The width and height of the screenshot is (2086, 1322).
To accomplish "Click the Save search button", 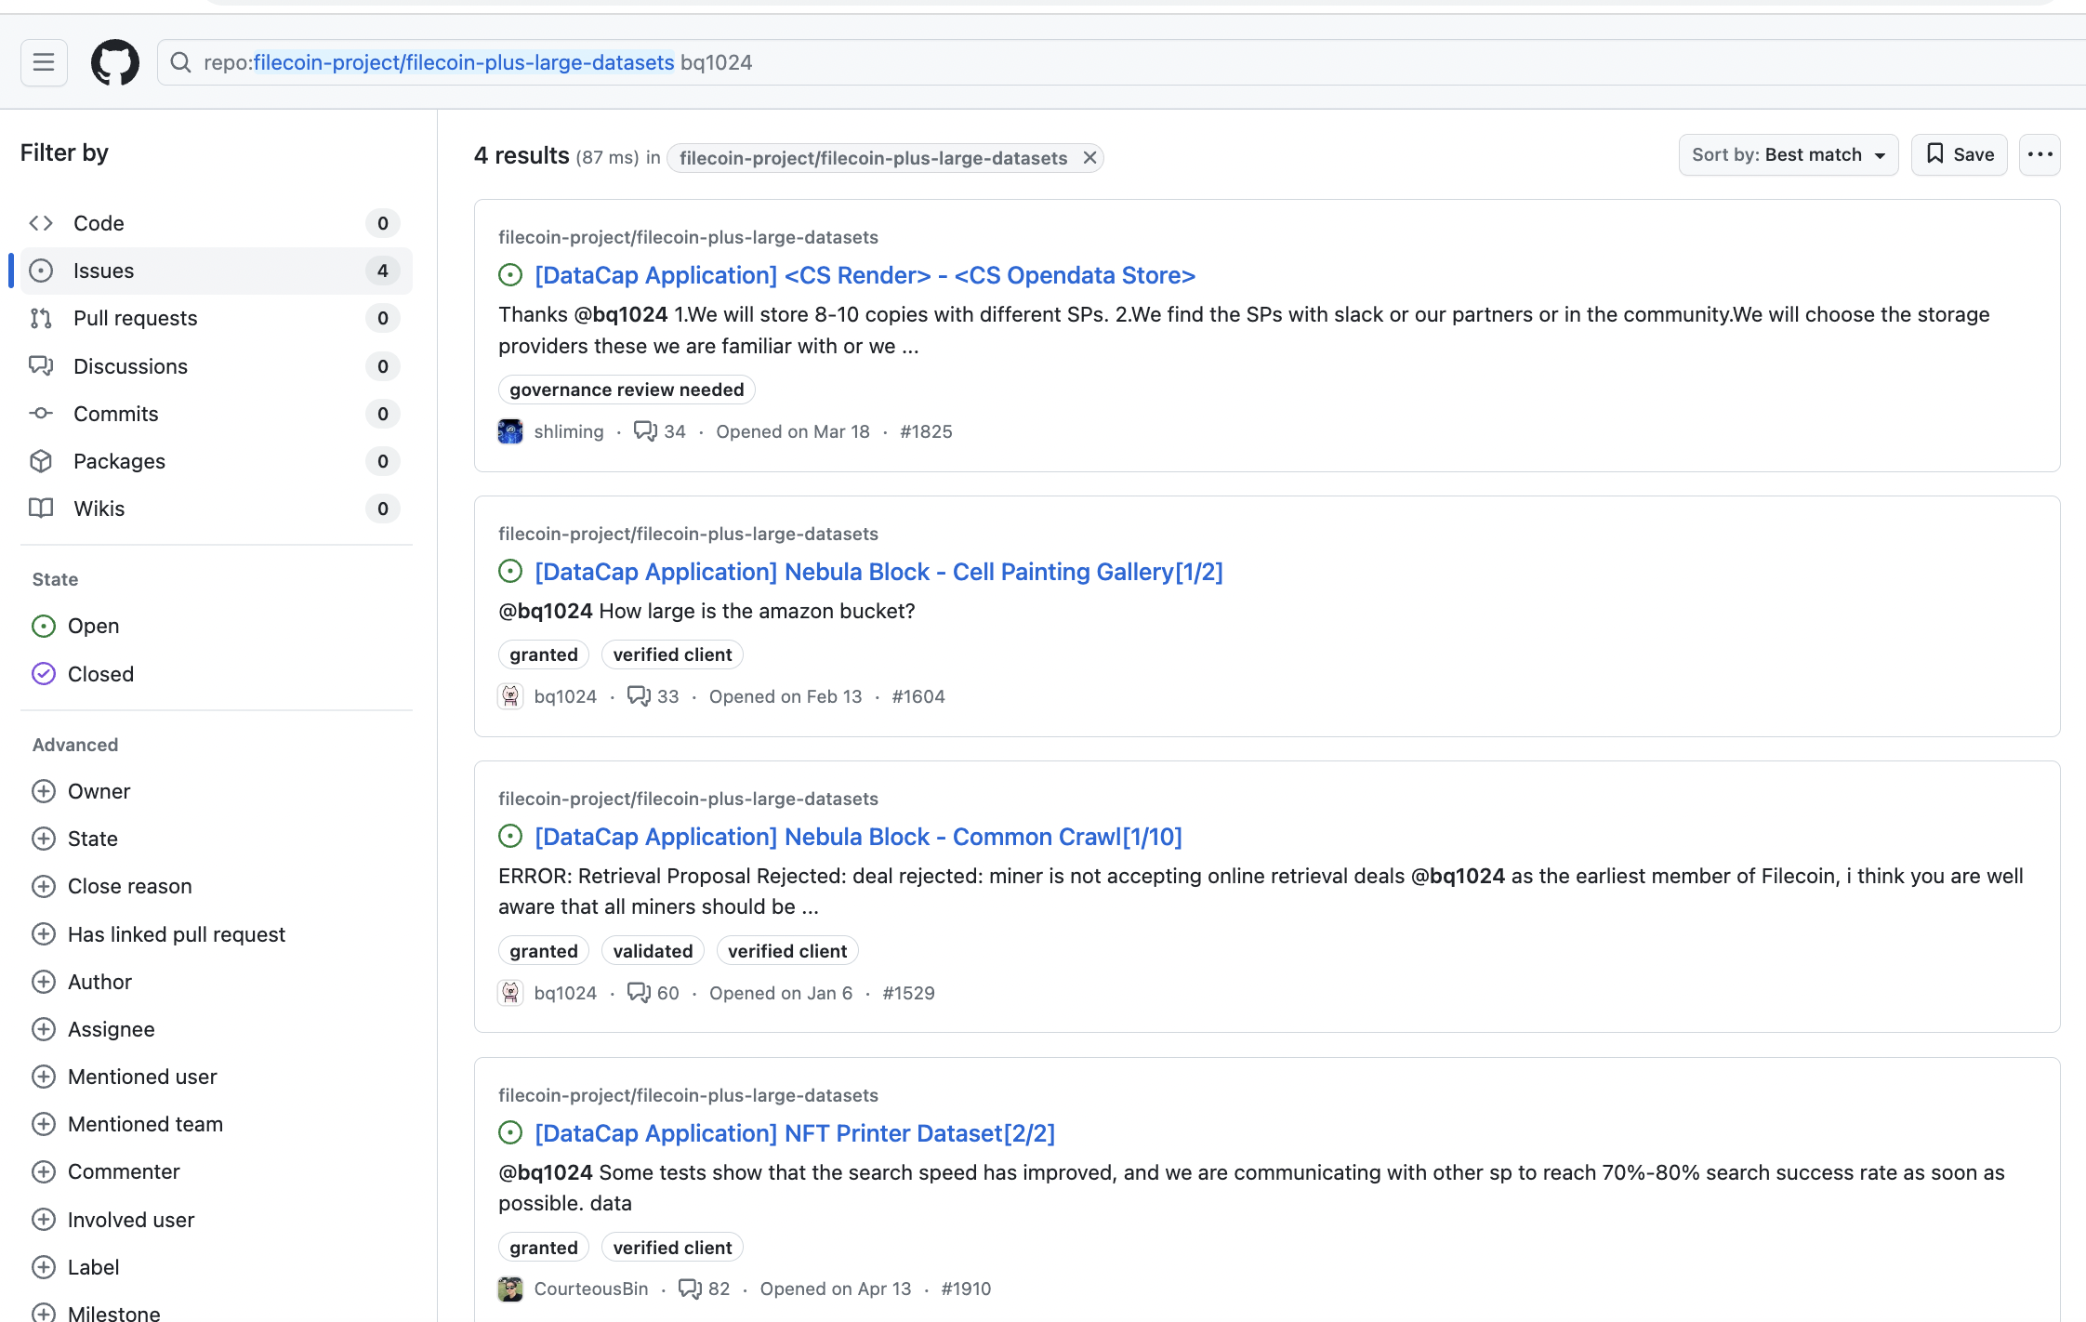I will click(1958, 154).
